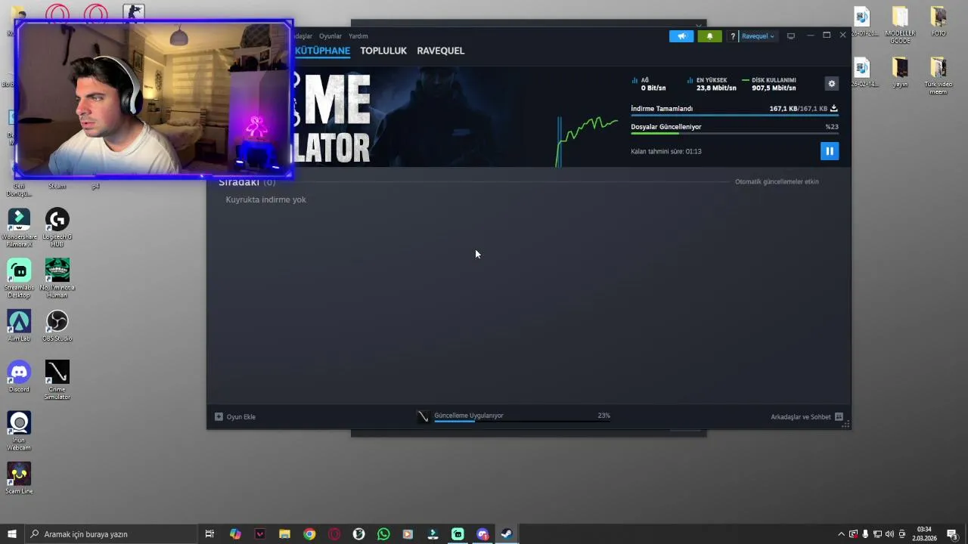Click 'Kalan tahmini süre: 01:13' text
This screenshot has width=968, height=544.
click(666, 151)
